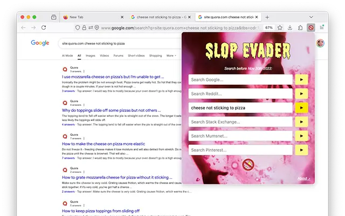Select the Short videos search tab
This screenshot has width=345, height=216.
pos(136,56)
